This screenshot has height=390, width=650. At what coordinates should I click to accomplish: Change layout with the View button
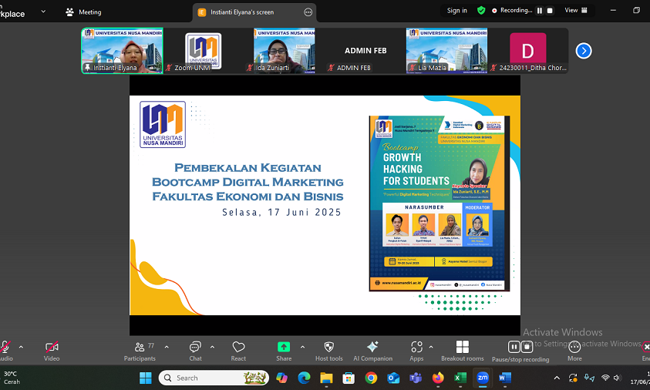coord(576,10)
